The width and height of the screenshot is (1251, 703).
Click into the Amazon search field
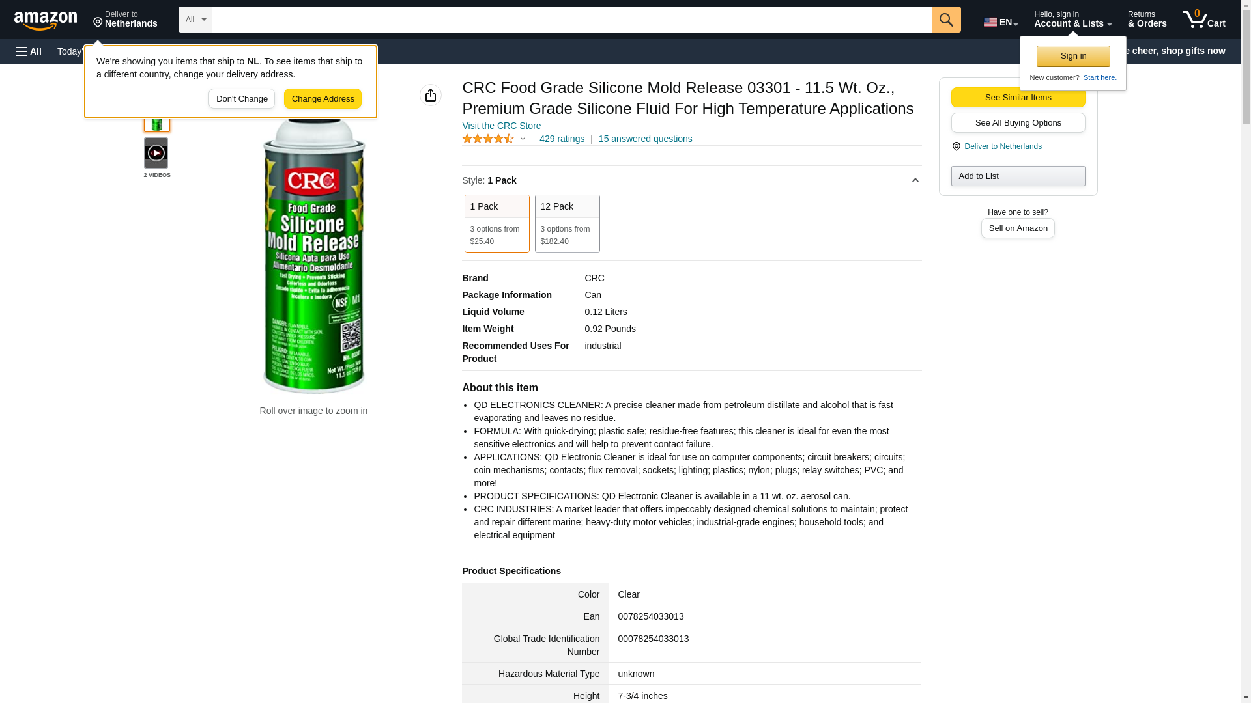pos(571,20)
